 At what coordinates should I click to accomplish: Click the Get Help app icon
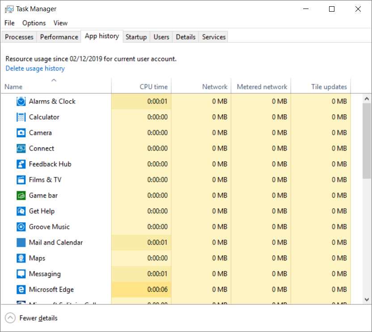tap(21, 211)
